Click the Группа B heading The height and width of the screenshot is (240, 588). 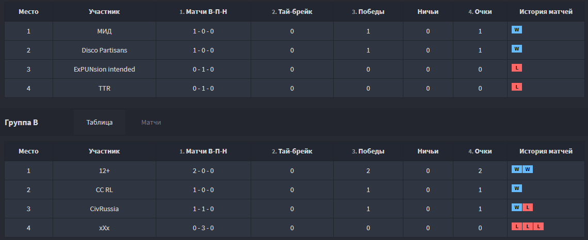(x=21, y=123)
